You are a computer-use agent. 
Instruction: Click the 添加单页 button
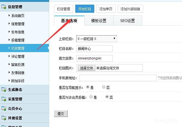(x=106, y=9)
